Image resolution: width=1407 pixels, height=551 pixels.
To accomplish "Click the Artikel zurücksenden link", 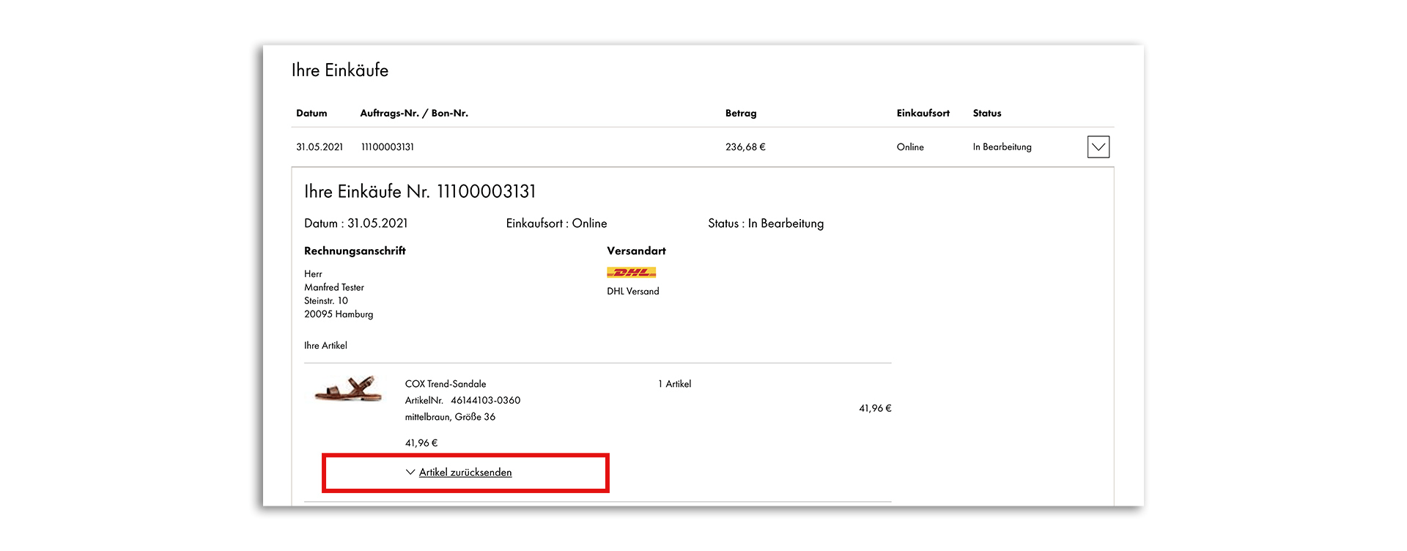I will tap(465, 473).
